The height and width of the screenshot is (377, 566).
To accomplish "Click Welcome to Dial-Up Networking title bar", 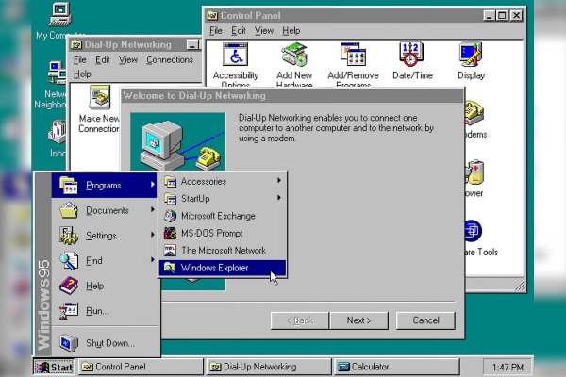I will coord(292,95).
